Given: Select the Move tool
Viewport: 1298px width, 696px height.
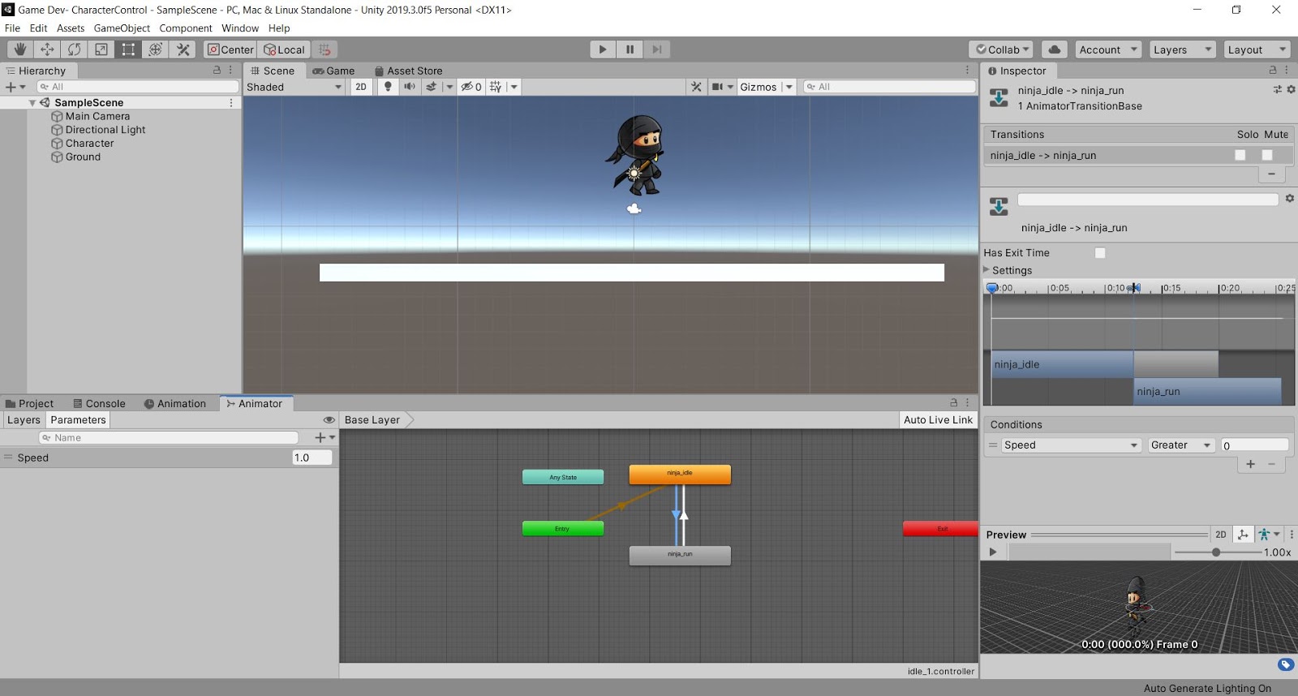Looking at the screenshot, I should (47, 49).
